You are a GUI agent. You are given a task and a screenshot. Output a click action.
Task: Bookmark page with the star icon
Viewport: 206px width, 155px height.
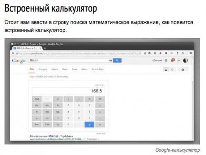click(x=145, y=53)
